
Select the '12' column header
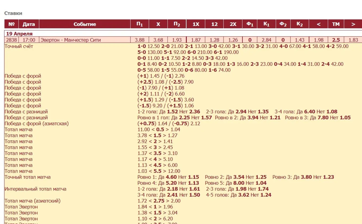(214, 24)
